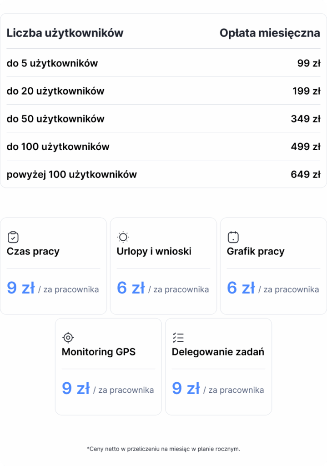
Task: Click the Grafik pracy calendar icon
Action: pyautogui.click(x=233, y=237)
